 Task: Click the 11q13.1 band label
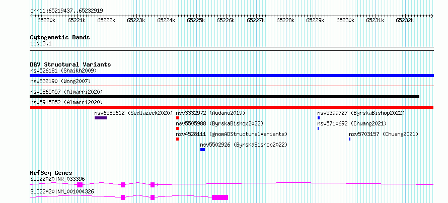tap(41, 44)
